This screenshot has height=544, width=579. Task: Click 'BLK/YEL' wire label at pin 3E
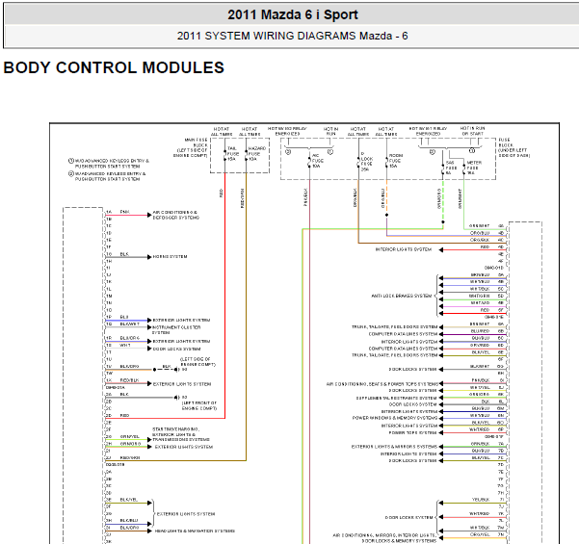click(128, 500)
